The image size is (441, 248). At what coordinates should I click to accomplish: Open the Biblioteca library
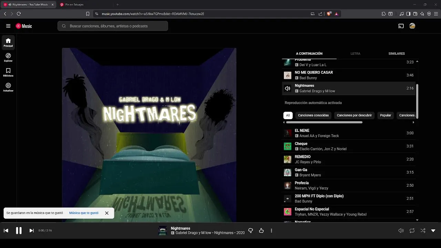8,72
